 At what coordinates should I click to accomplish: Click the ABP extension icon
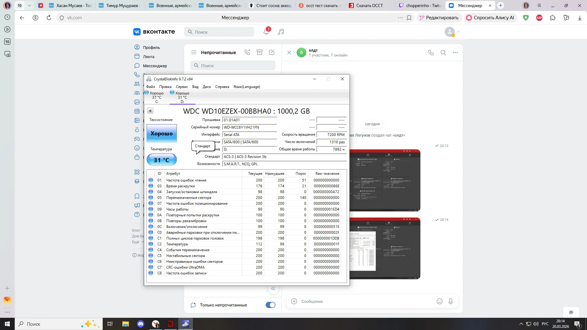coord(539,18)
